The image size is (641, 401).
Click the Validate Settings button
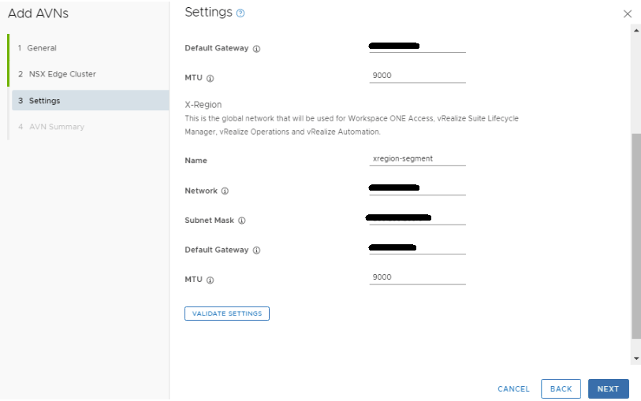227,314
